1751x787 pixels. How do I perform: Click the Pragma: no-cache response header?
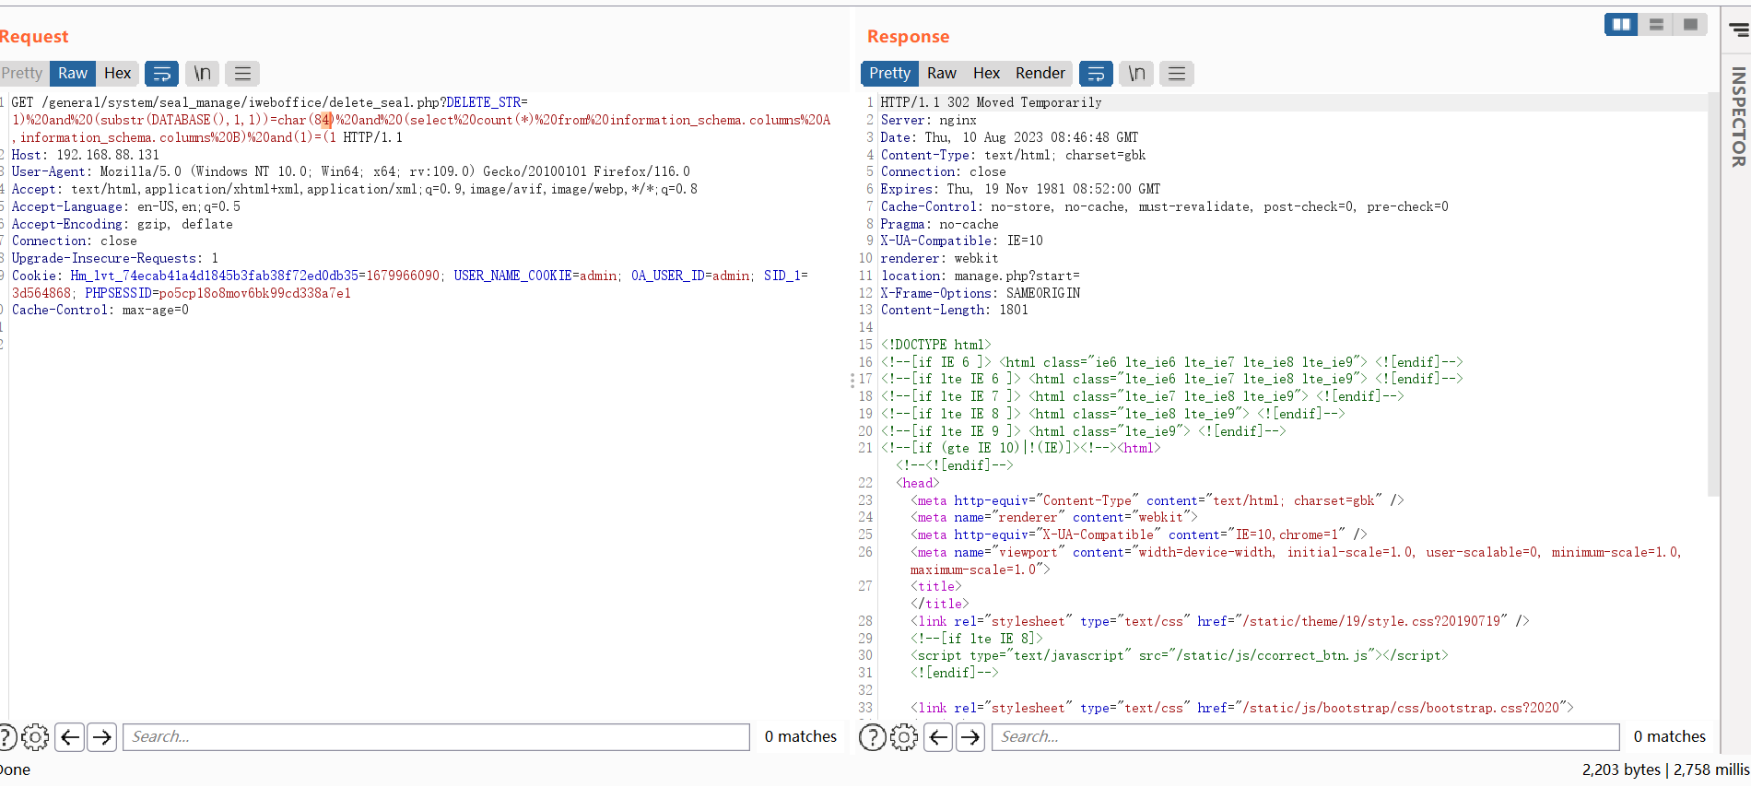[939, 224]
